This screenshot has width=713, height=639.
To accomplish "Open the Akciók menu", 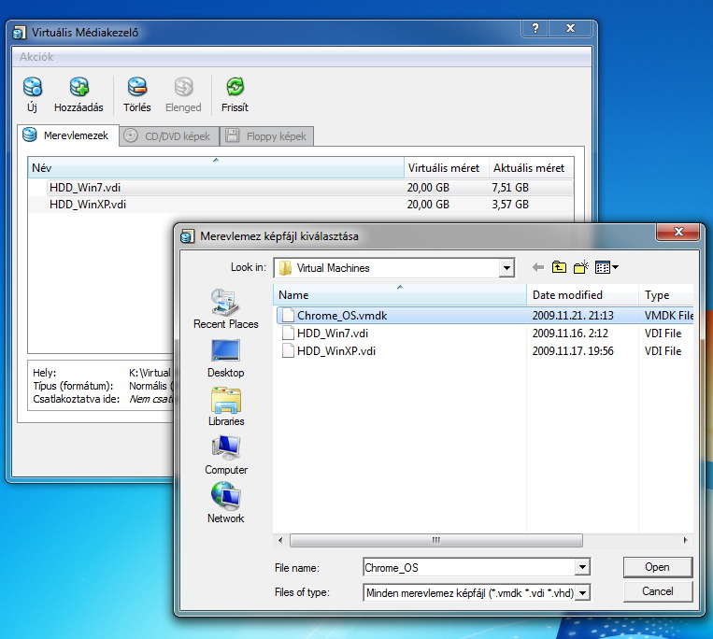I will (x=36, y=57).
